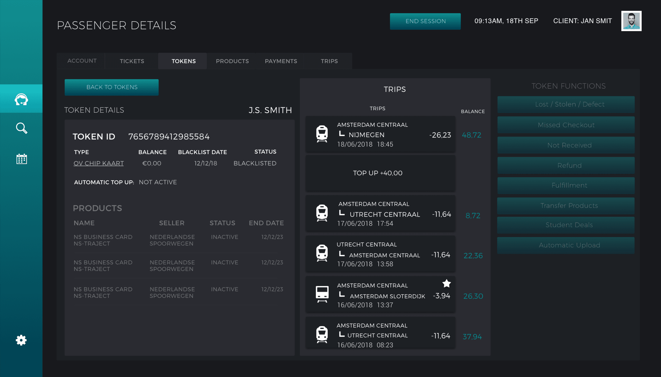Click train icon of Nijmegen trip
Viewport: 661px width, 377px height.
[322, 134]
